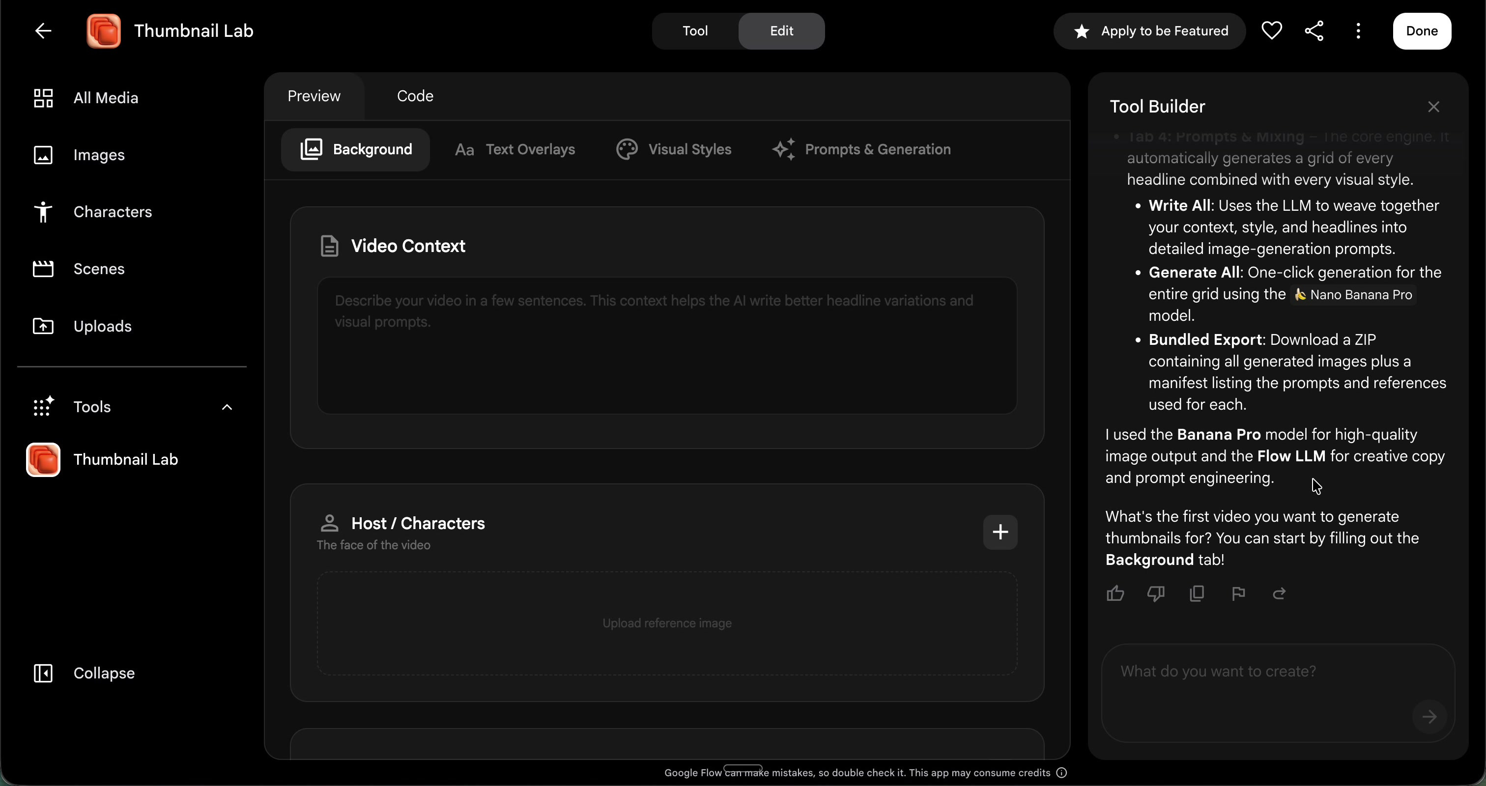Switch to Tool mode
Viewport: 1486px width, 786px height.
point(695,31)
